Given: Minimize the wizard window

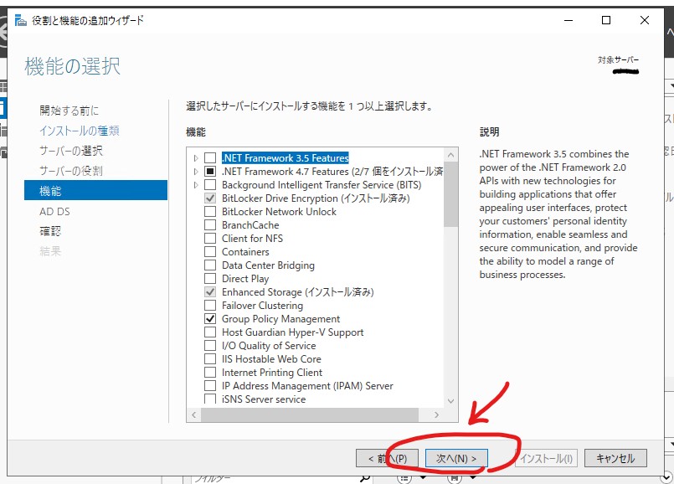Looking at the screenshot, I should coord(569,20).
